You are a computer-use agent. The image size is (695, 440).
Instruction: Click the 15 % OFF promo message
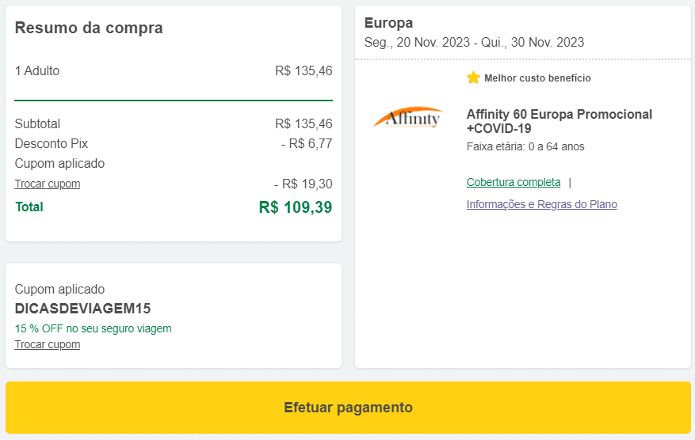tap(93, 328)
